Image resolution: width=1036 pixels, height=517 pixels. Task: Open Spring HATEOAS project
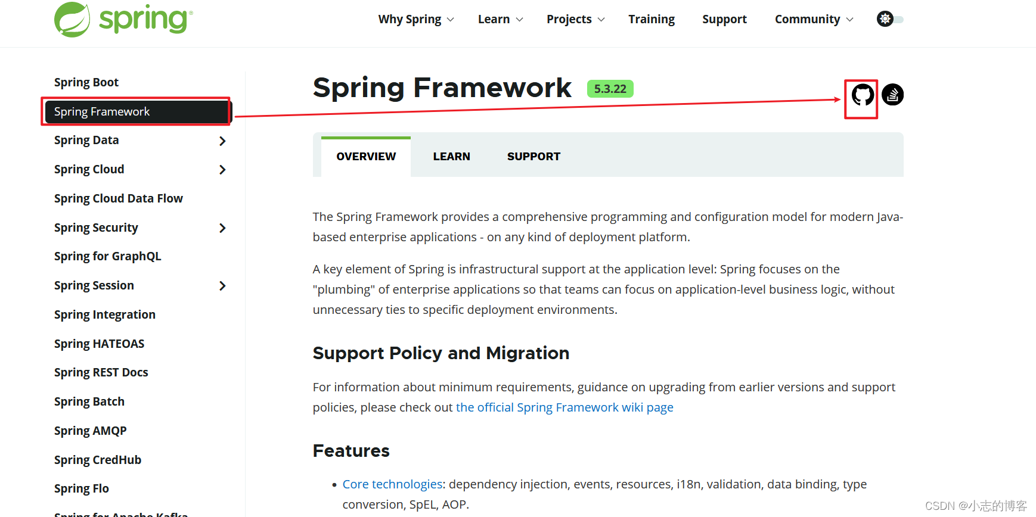[x=100, y=344]
